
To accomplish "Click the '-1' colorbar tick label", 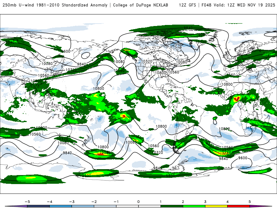I will [116, 202].
